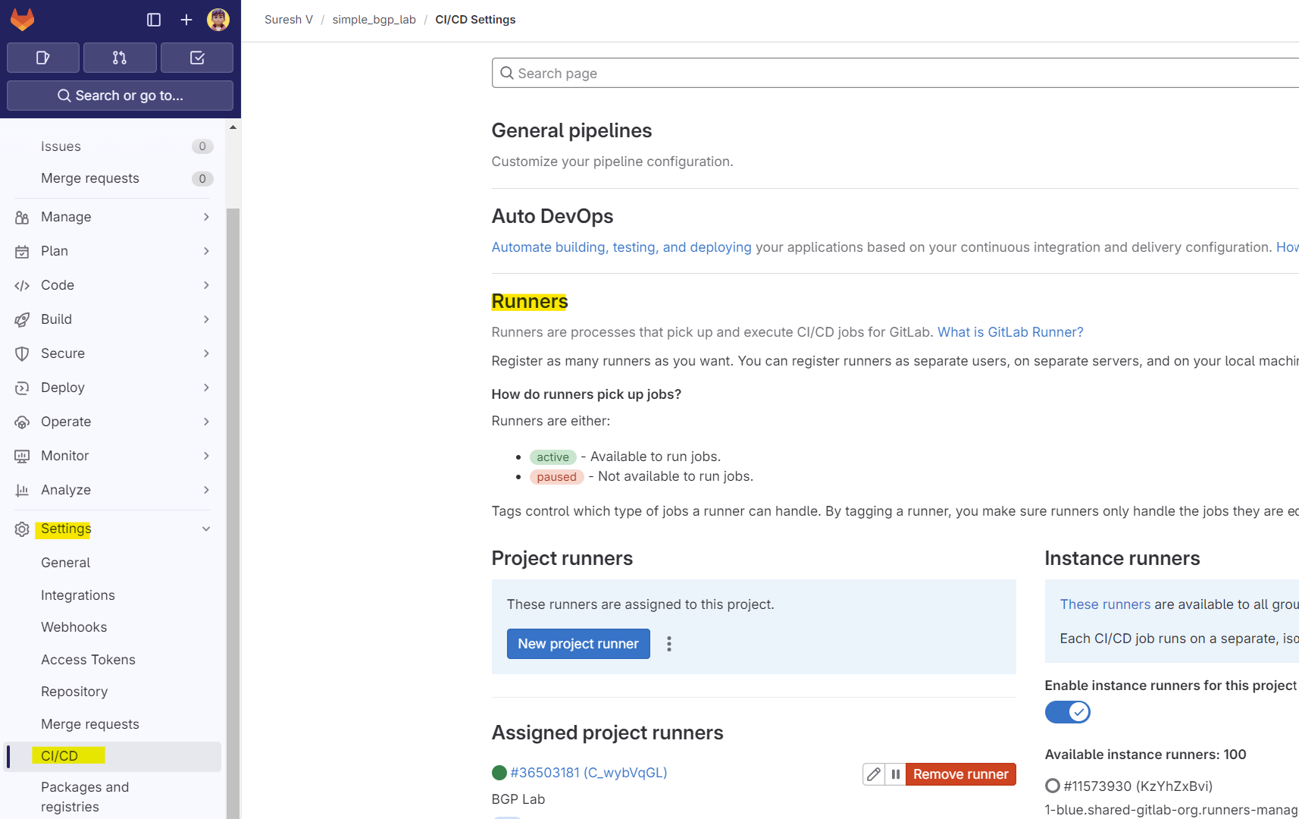
Task: Pause runner #36503181 with the pause icon
Action: (x=896, y=774)
